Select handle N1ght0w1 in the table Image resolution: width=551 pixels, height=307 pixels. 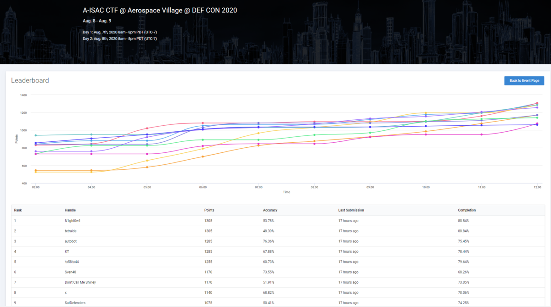click(x=73, y=221)
